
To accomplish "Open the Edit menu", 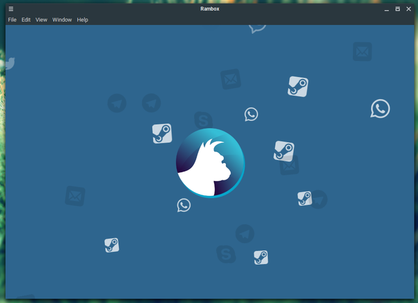I will pos(26,20).
